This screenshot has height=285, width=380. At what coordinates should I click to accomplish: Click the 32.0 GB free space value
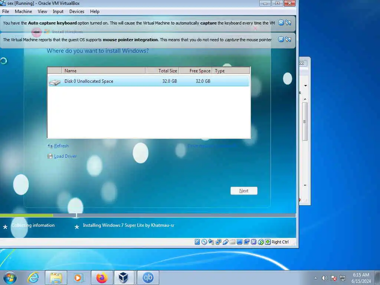(203, 81)
